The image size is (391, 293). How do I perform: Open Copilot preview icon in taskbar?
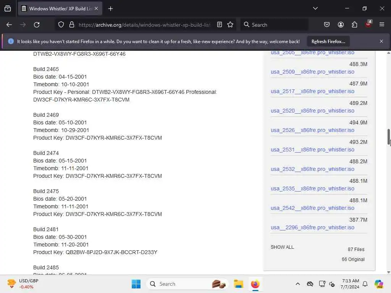379,284
